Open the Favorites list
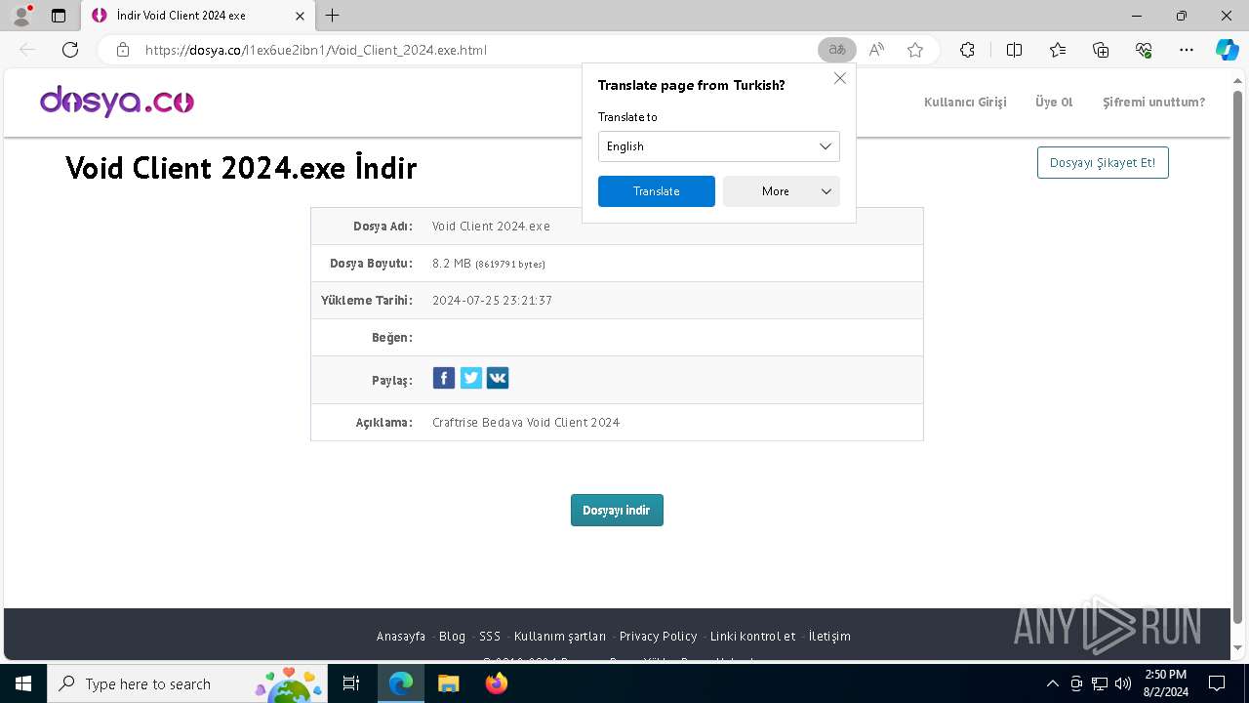Image resolution: width=1249 pixels, height=703 pixels. 1058,50
